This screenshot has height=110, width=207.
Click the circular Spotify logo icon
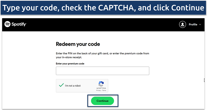click(7, 24)
